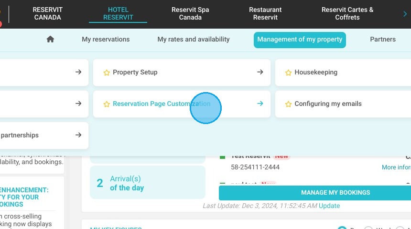Open Reservation Page Customization
The image size is (411, 229).
pyautogui.click(x=182, y=104)
